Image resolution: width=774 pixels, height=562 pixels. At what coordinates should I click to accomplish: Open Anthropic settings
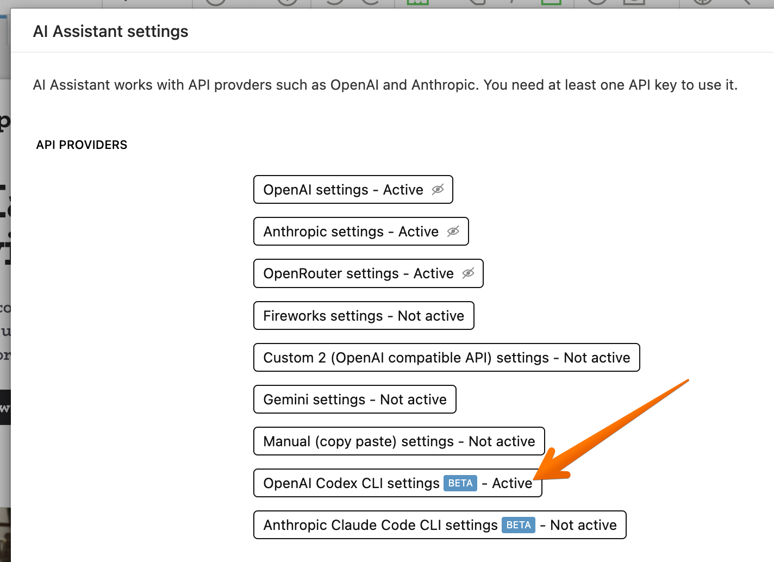[351, 232]
